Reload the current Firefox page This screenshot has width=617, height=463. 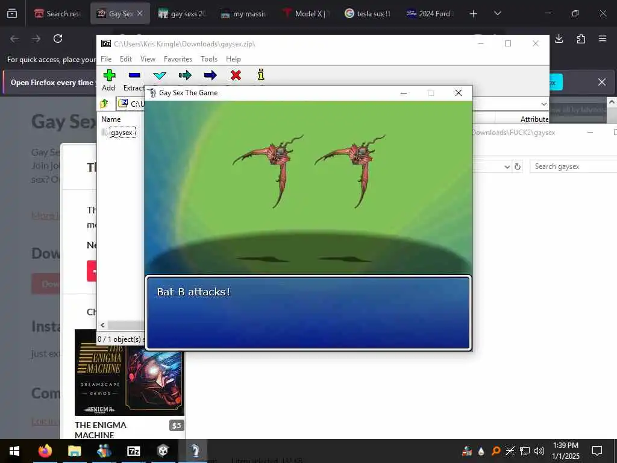click(x=58, y=39)
